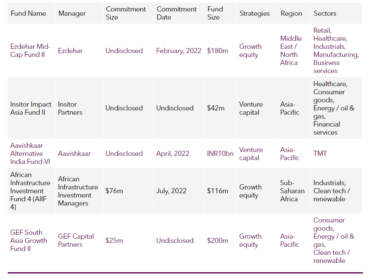The height and width of the screenshot is (279, 377).
Task: Click the Ezdehar manager link
Action: point(70,51)
